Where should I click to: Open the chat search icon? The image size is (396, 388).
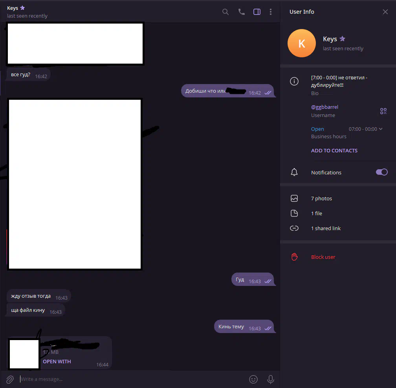click(225, 12)
